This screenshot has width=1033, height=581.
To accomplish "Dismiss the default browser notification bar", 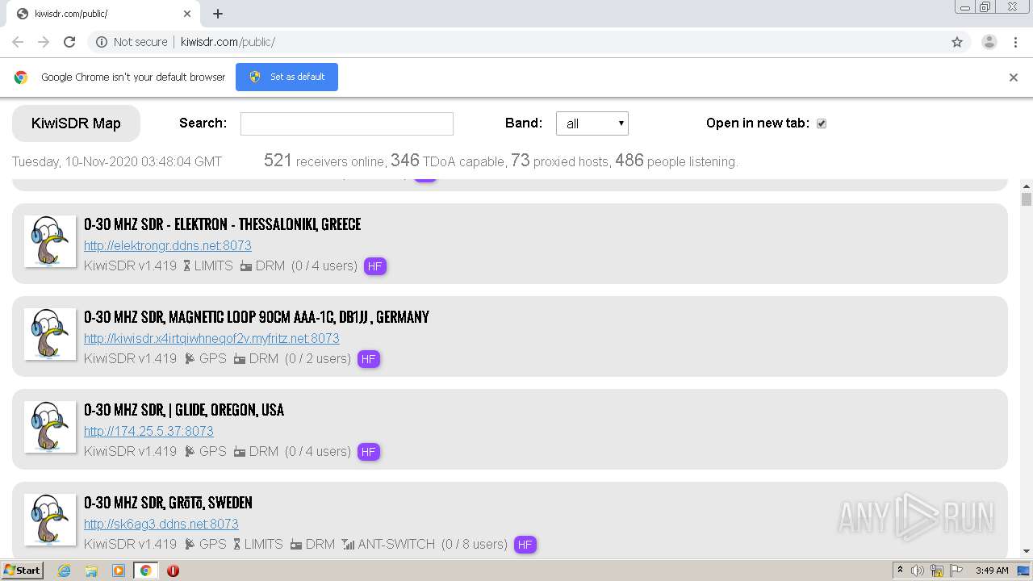I will pos(1014,77).
